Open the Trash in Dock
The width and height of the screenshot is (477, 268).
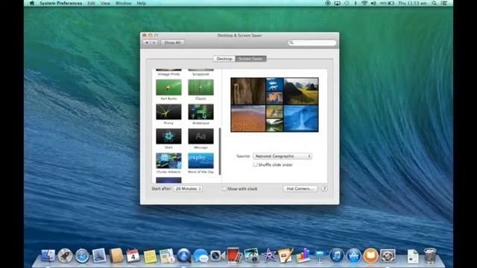[x=430, y=255]
